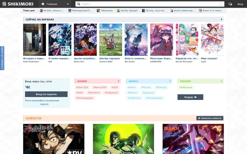Select the #Манхва tag
This screenshot has height=154, width=247.
146,87
